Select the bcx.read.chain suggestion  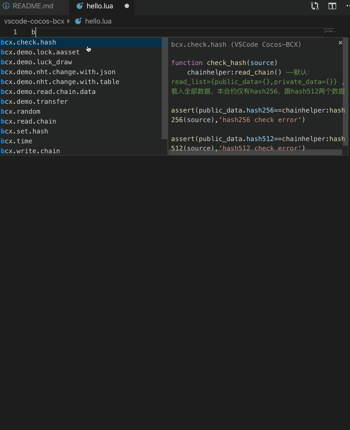81,121
